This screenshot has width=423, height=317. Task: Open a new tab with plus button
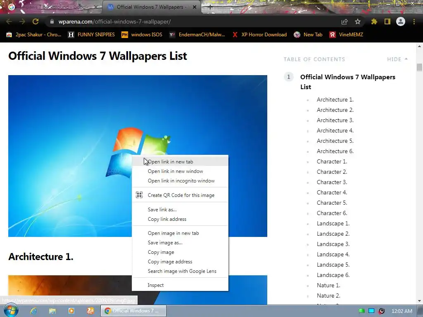210,7
